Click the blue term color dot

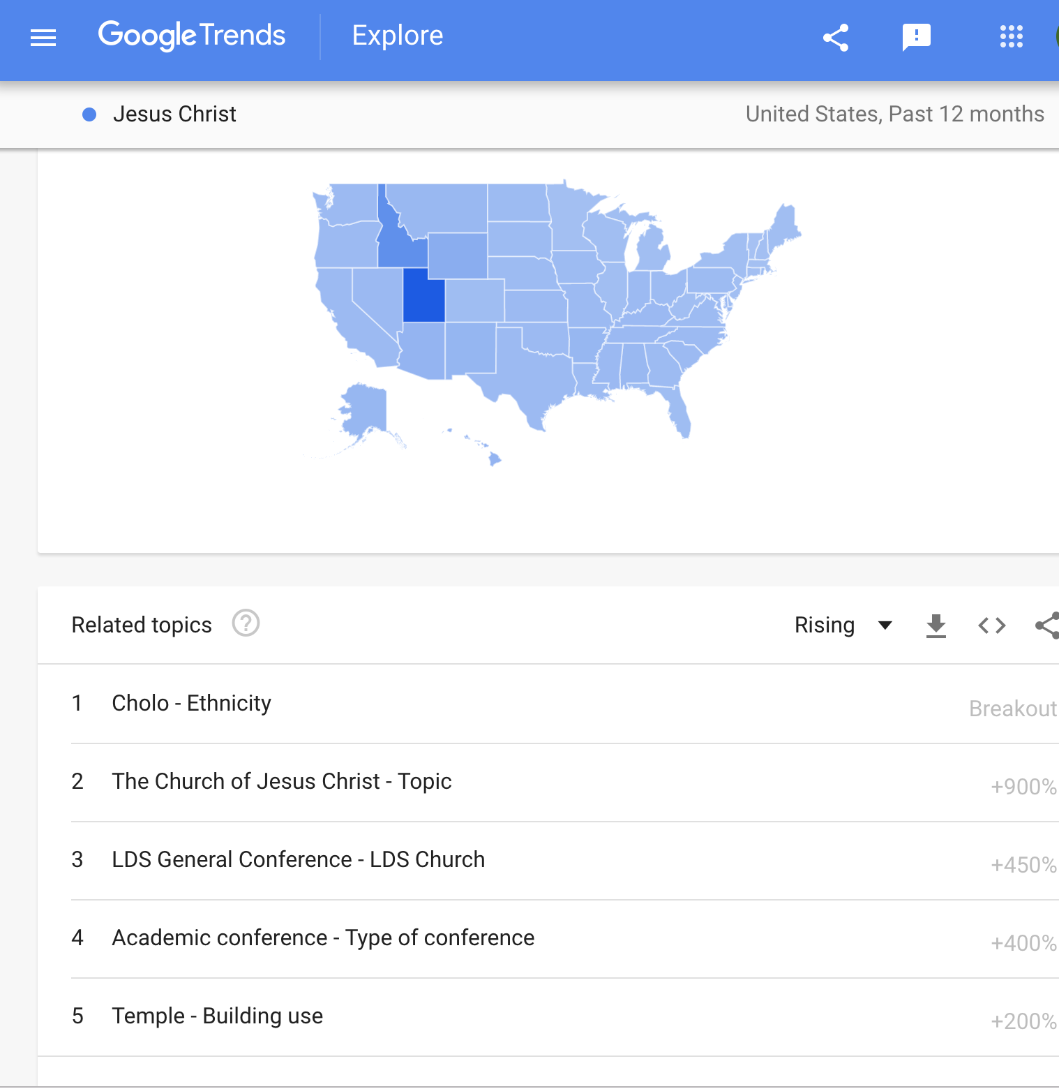(89, 114)
